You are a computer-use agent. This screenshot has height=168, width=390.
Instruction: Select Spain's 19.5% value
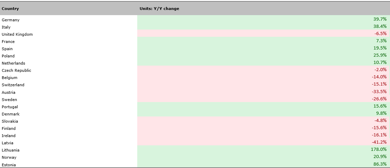coord(380,48)
